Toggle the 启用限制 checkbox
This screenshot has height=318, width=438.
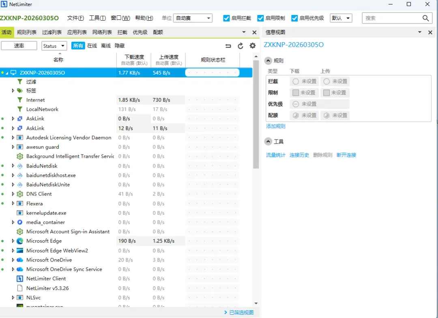260,18
